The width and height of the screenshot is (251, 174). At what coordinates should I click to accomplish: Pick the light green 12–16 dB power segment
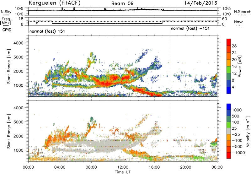(x=229, y=69)
